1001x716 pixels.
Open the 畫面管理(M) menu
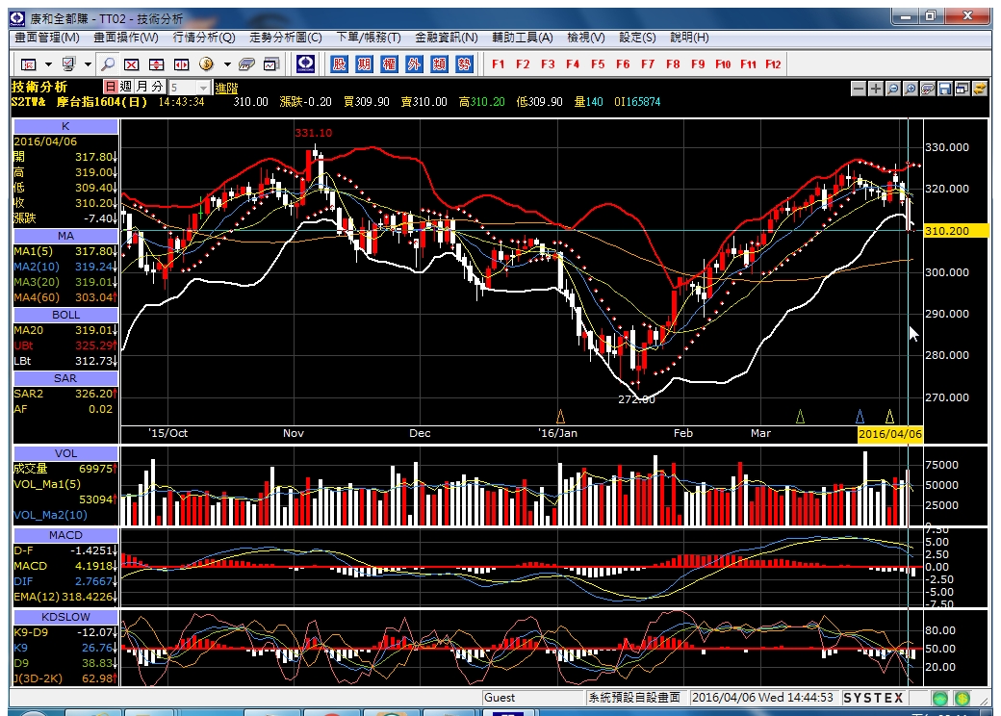pyautogui.click(x=47, y=38)
